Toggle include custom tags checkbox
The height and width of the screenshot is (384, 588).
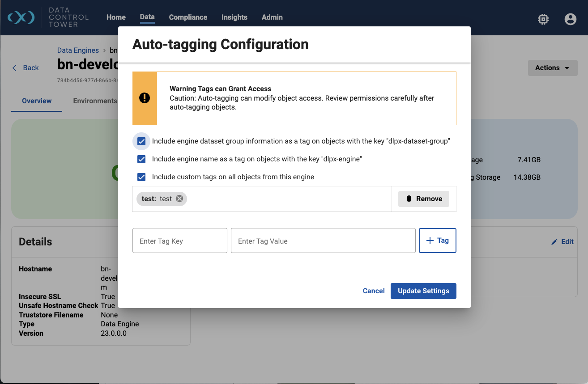141,177
